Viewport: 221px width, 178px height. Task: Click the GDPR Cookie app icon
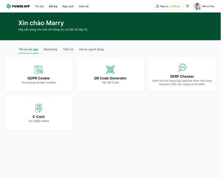[x=39, y=69]
